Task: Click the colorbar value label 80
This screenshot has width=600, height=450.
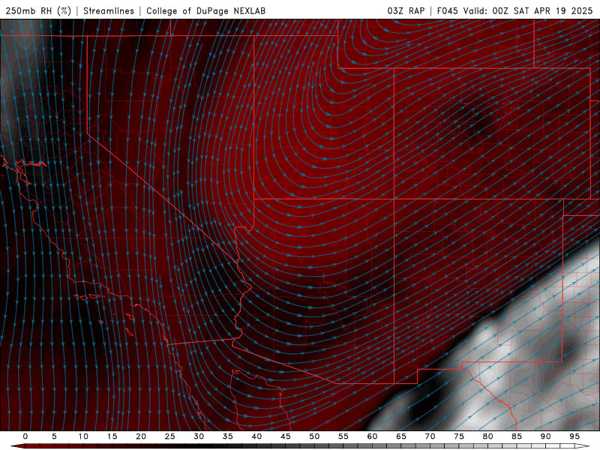Action: coord(487,436)
